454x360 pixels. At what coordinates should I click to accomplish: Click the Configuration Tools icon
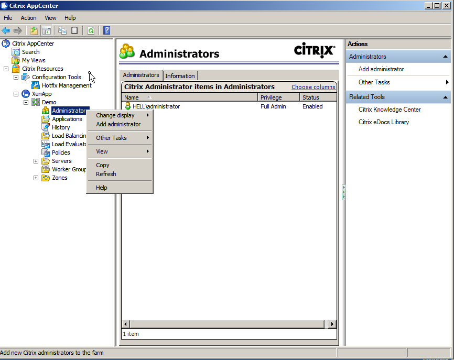click(26, 77)
